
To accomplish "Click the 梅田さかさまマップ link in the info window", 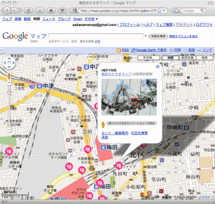I will point(116,74).
